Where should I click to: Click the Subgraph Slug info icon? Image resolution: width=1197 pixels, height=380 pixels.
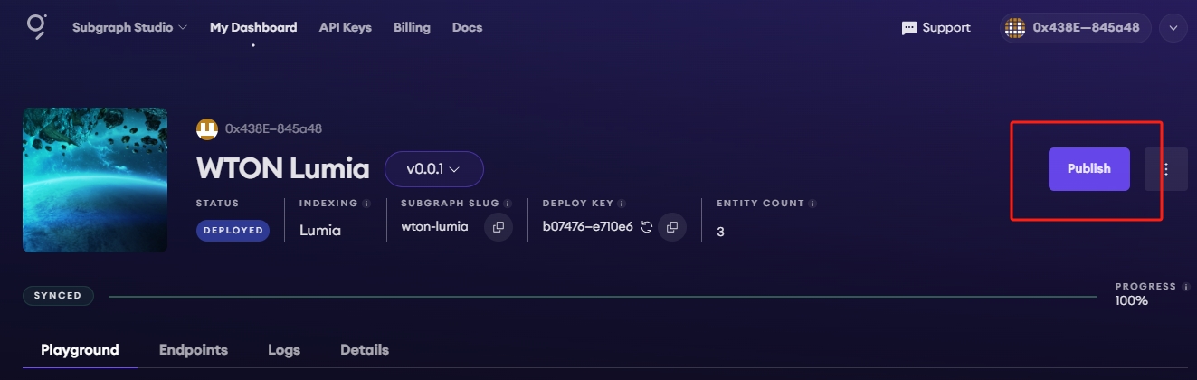pyautogui.click(x=508, y=204)
